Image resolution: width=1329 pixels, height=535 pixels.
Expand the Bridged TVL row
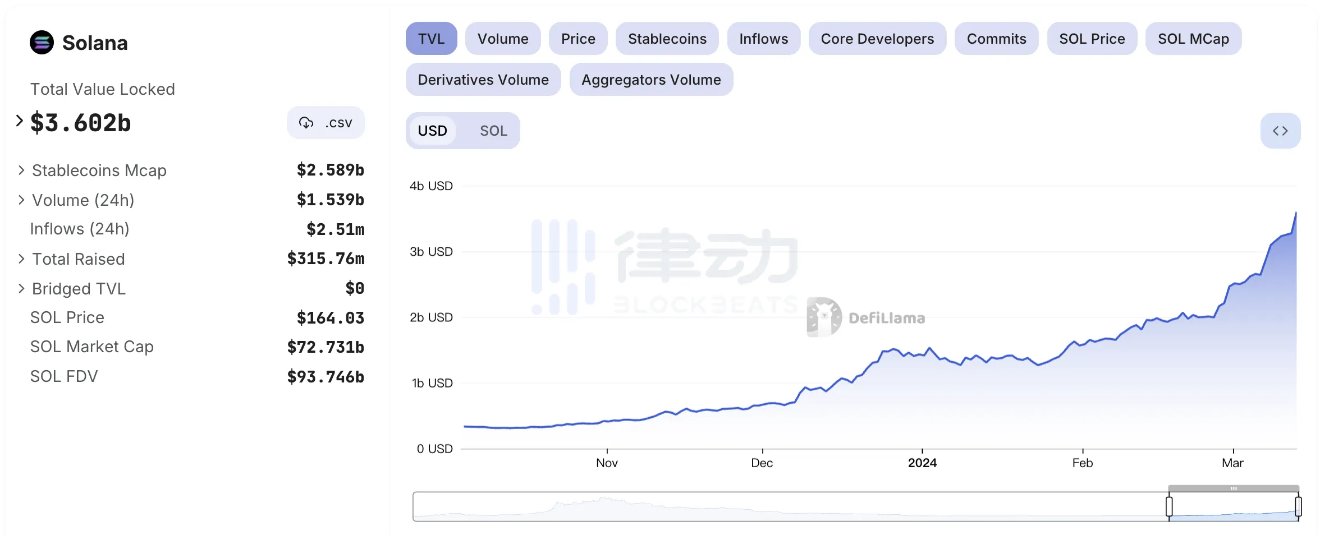(x=21, y=288)
